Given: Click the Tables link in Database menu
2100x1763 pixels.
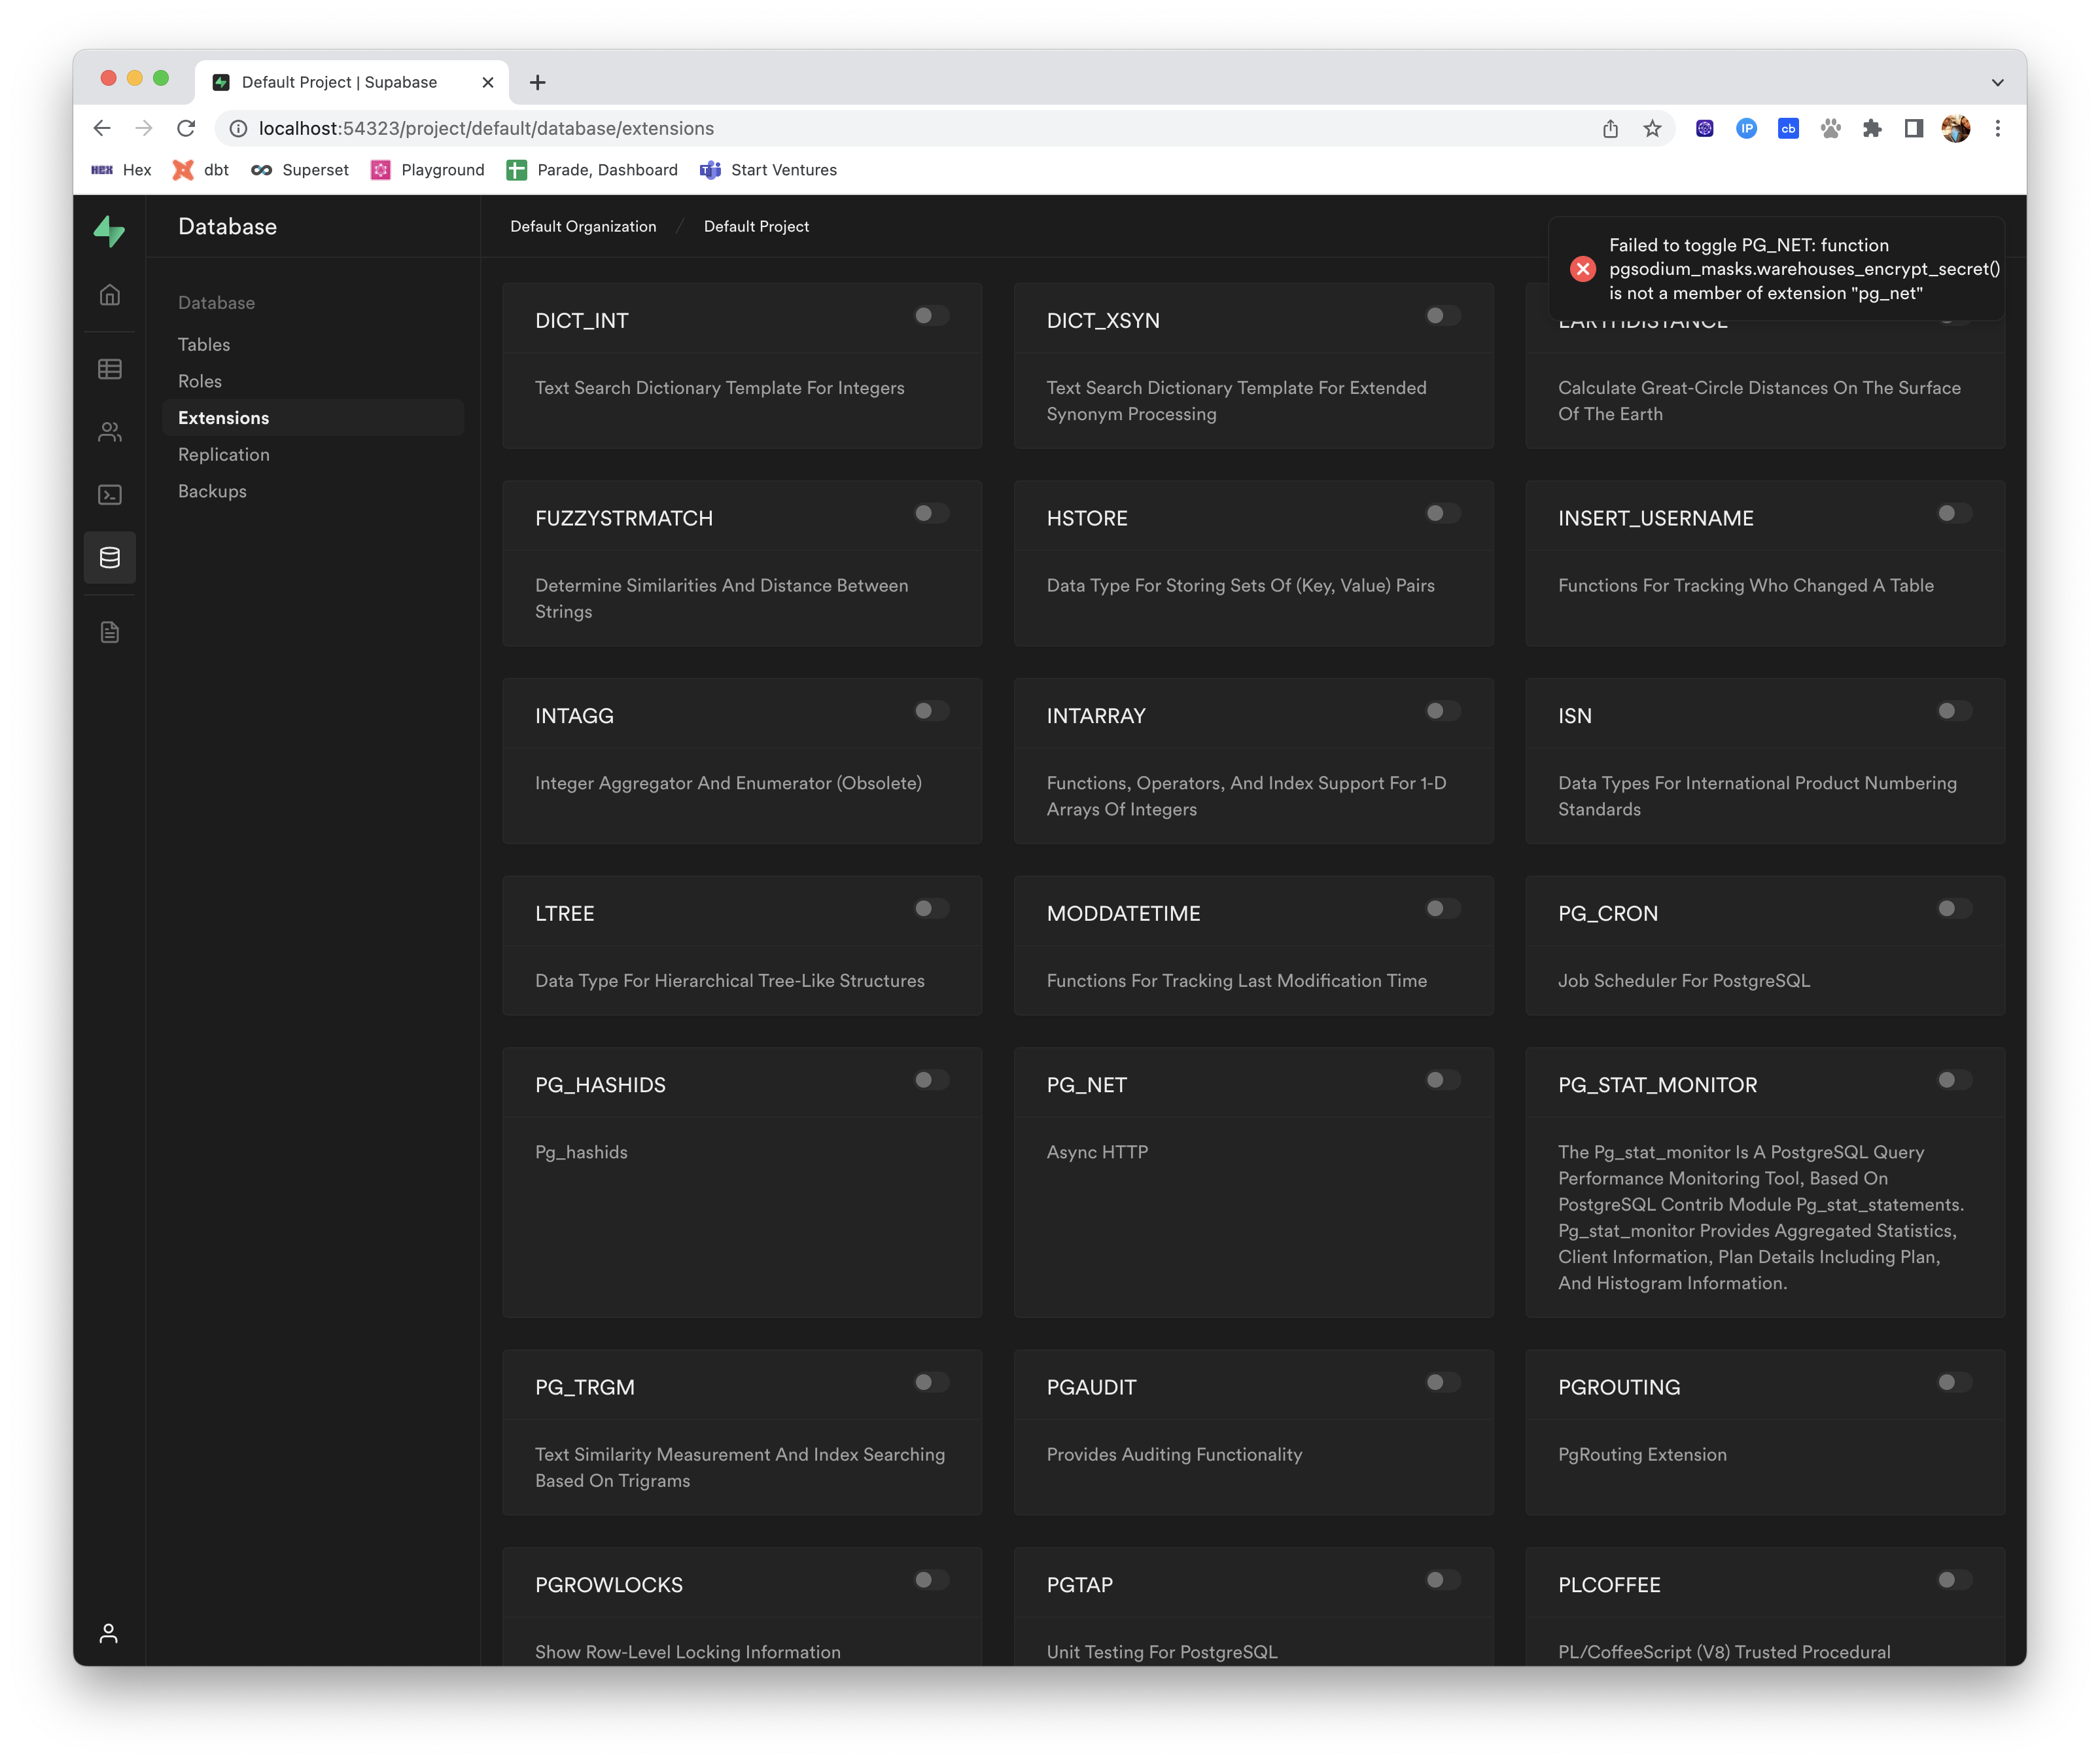Looking at the screenshot, I should tap(203, 344).
